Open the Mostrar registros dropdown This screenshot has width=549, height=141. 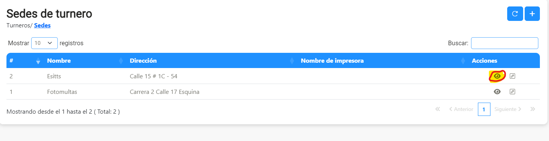[44, 43]
